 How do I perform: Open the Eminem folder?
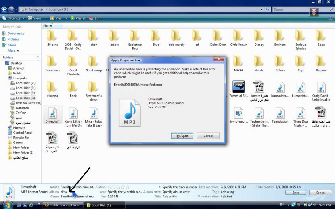point(280,39)
